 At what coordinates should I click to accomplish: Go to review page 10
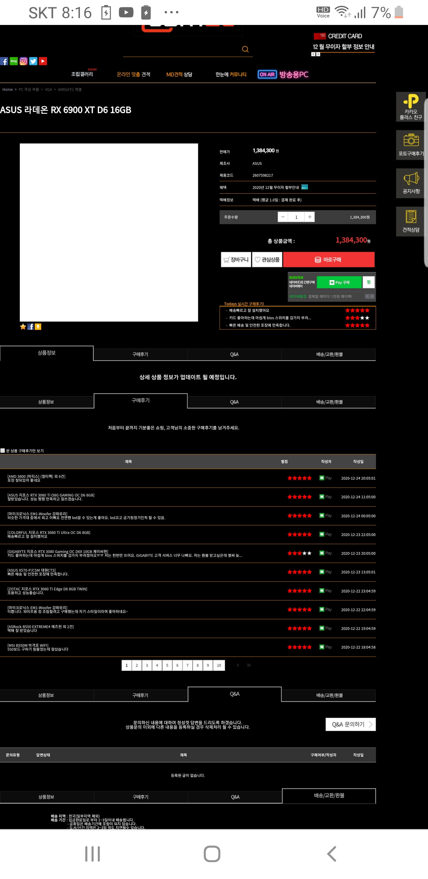(219, 665)
